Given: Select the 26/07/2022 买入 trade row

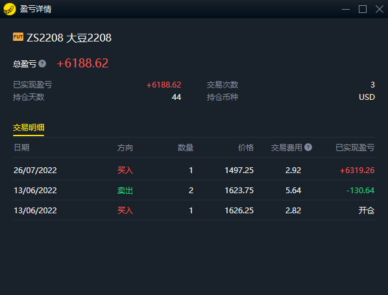Looking at the screenshot, I should coord(194,170).
